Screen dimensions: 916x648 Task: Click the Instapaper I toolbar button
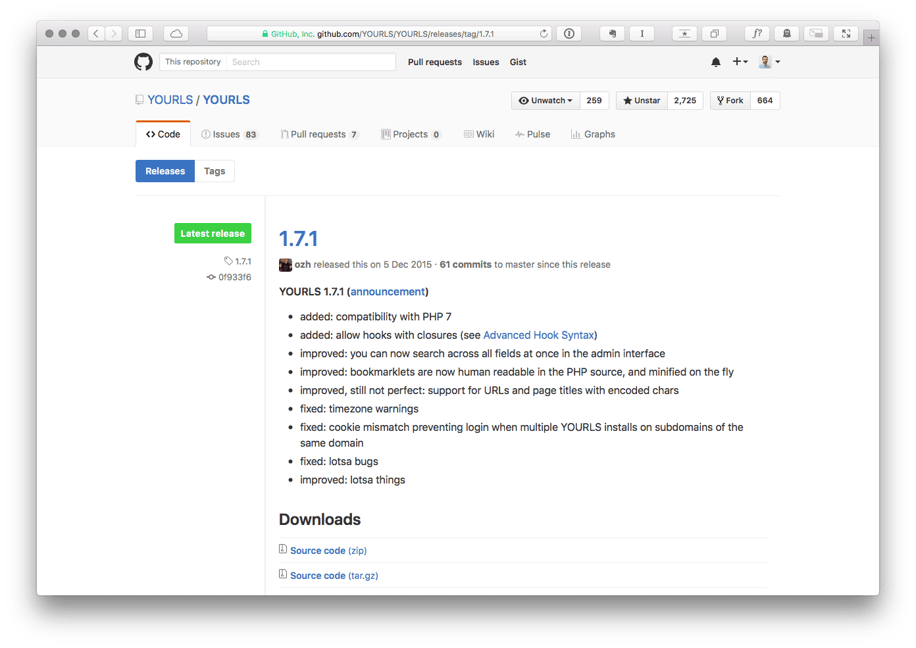pos(642,34)
